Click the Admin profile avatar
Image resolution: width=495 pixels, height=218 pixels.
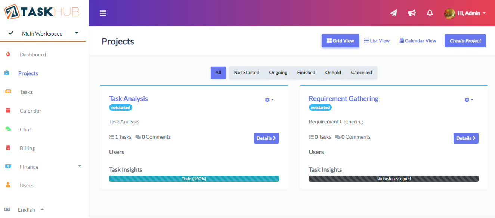tap(449, 13)
